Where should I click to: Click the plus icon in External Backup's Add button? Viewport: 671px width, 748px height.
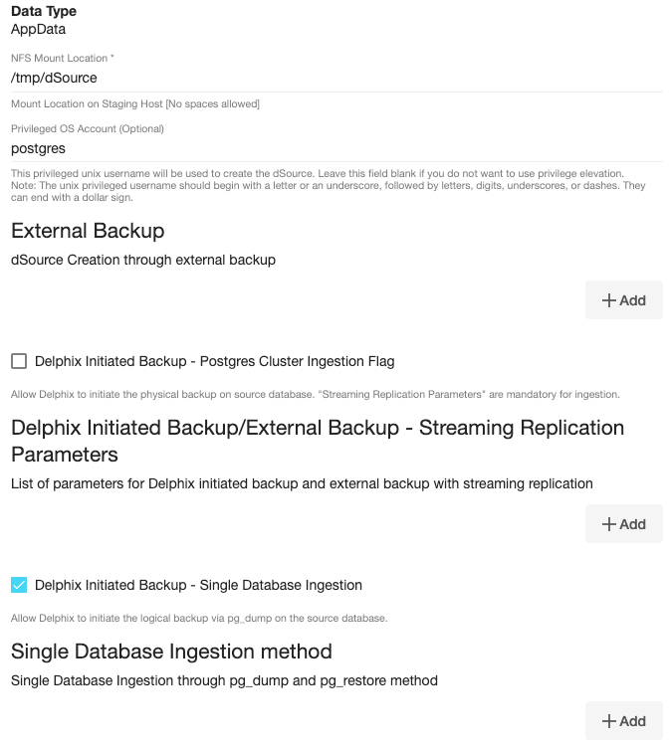coord(609,300)
